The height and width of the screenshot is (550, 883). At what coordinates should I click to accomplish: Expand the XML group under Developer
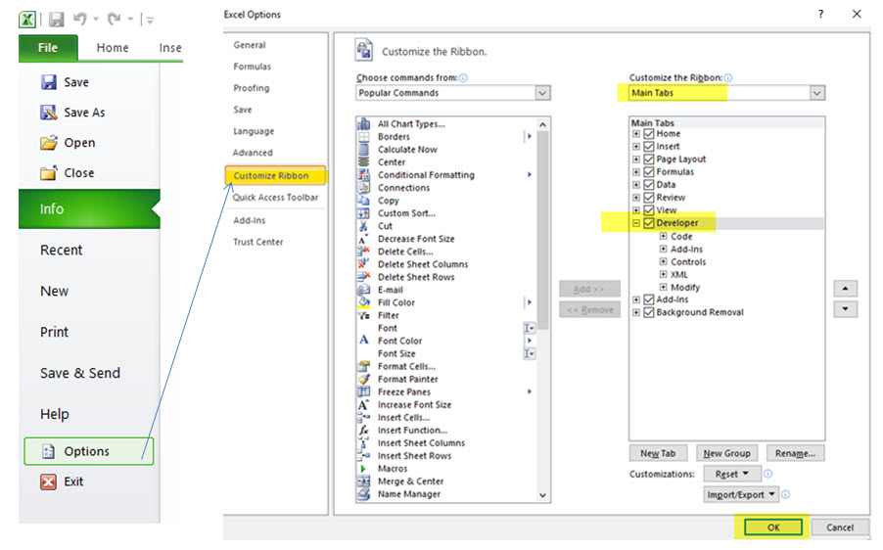point(663,275)
